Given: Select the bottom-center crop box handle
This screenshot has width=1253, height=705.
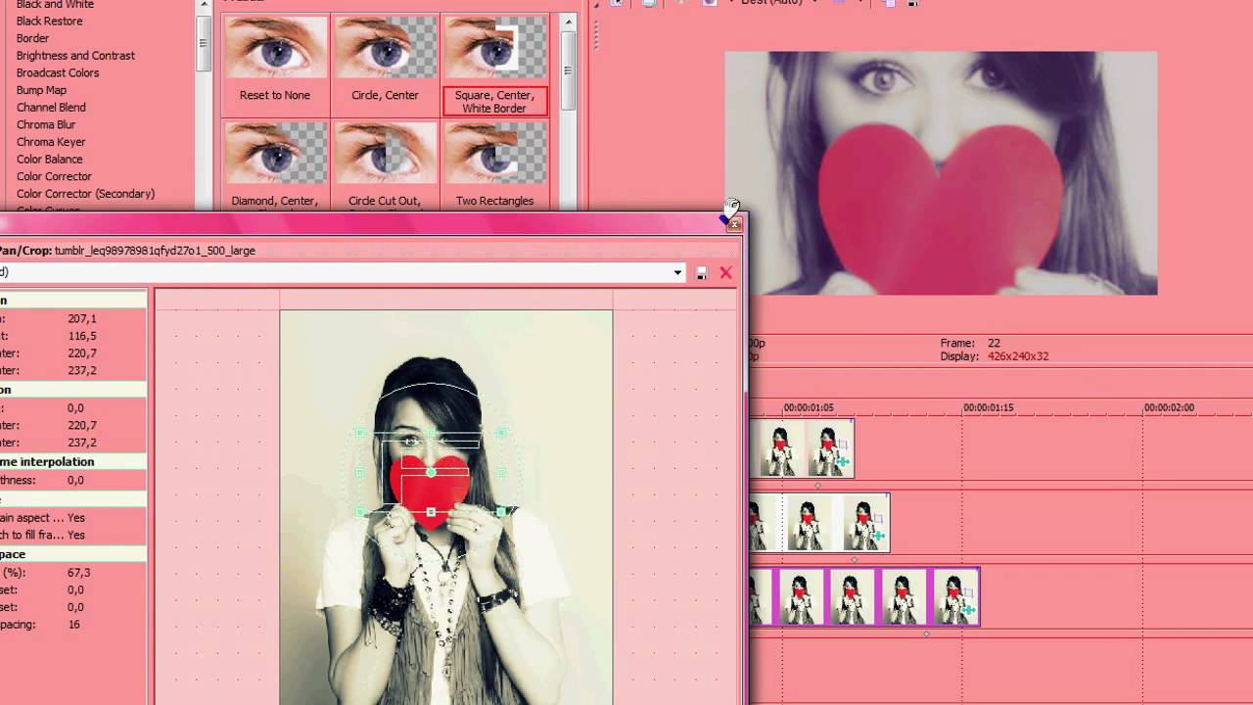Looking at the screenshot, I should coord(432,512).
